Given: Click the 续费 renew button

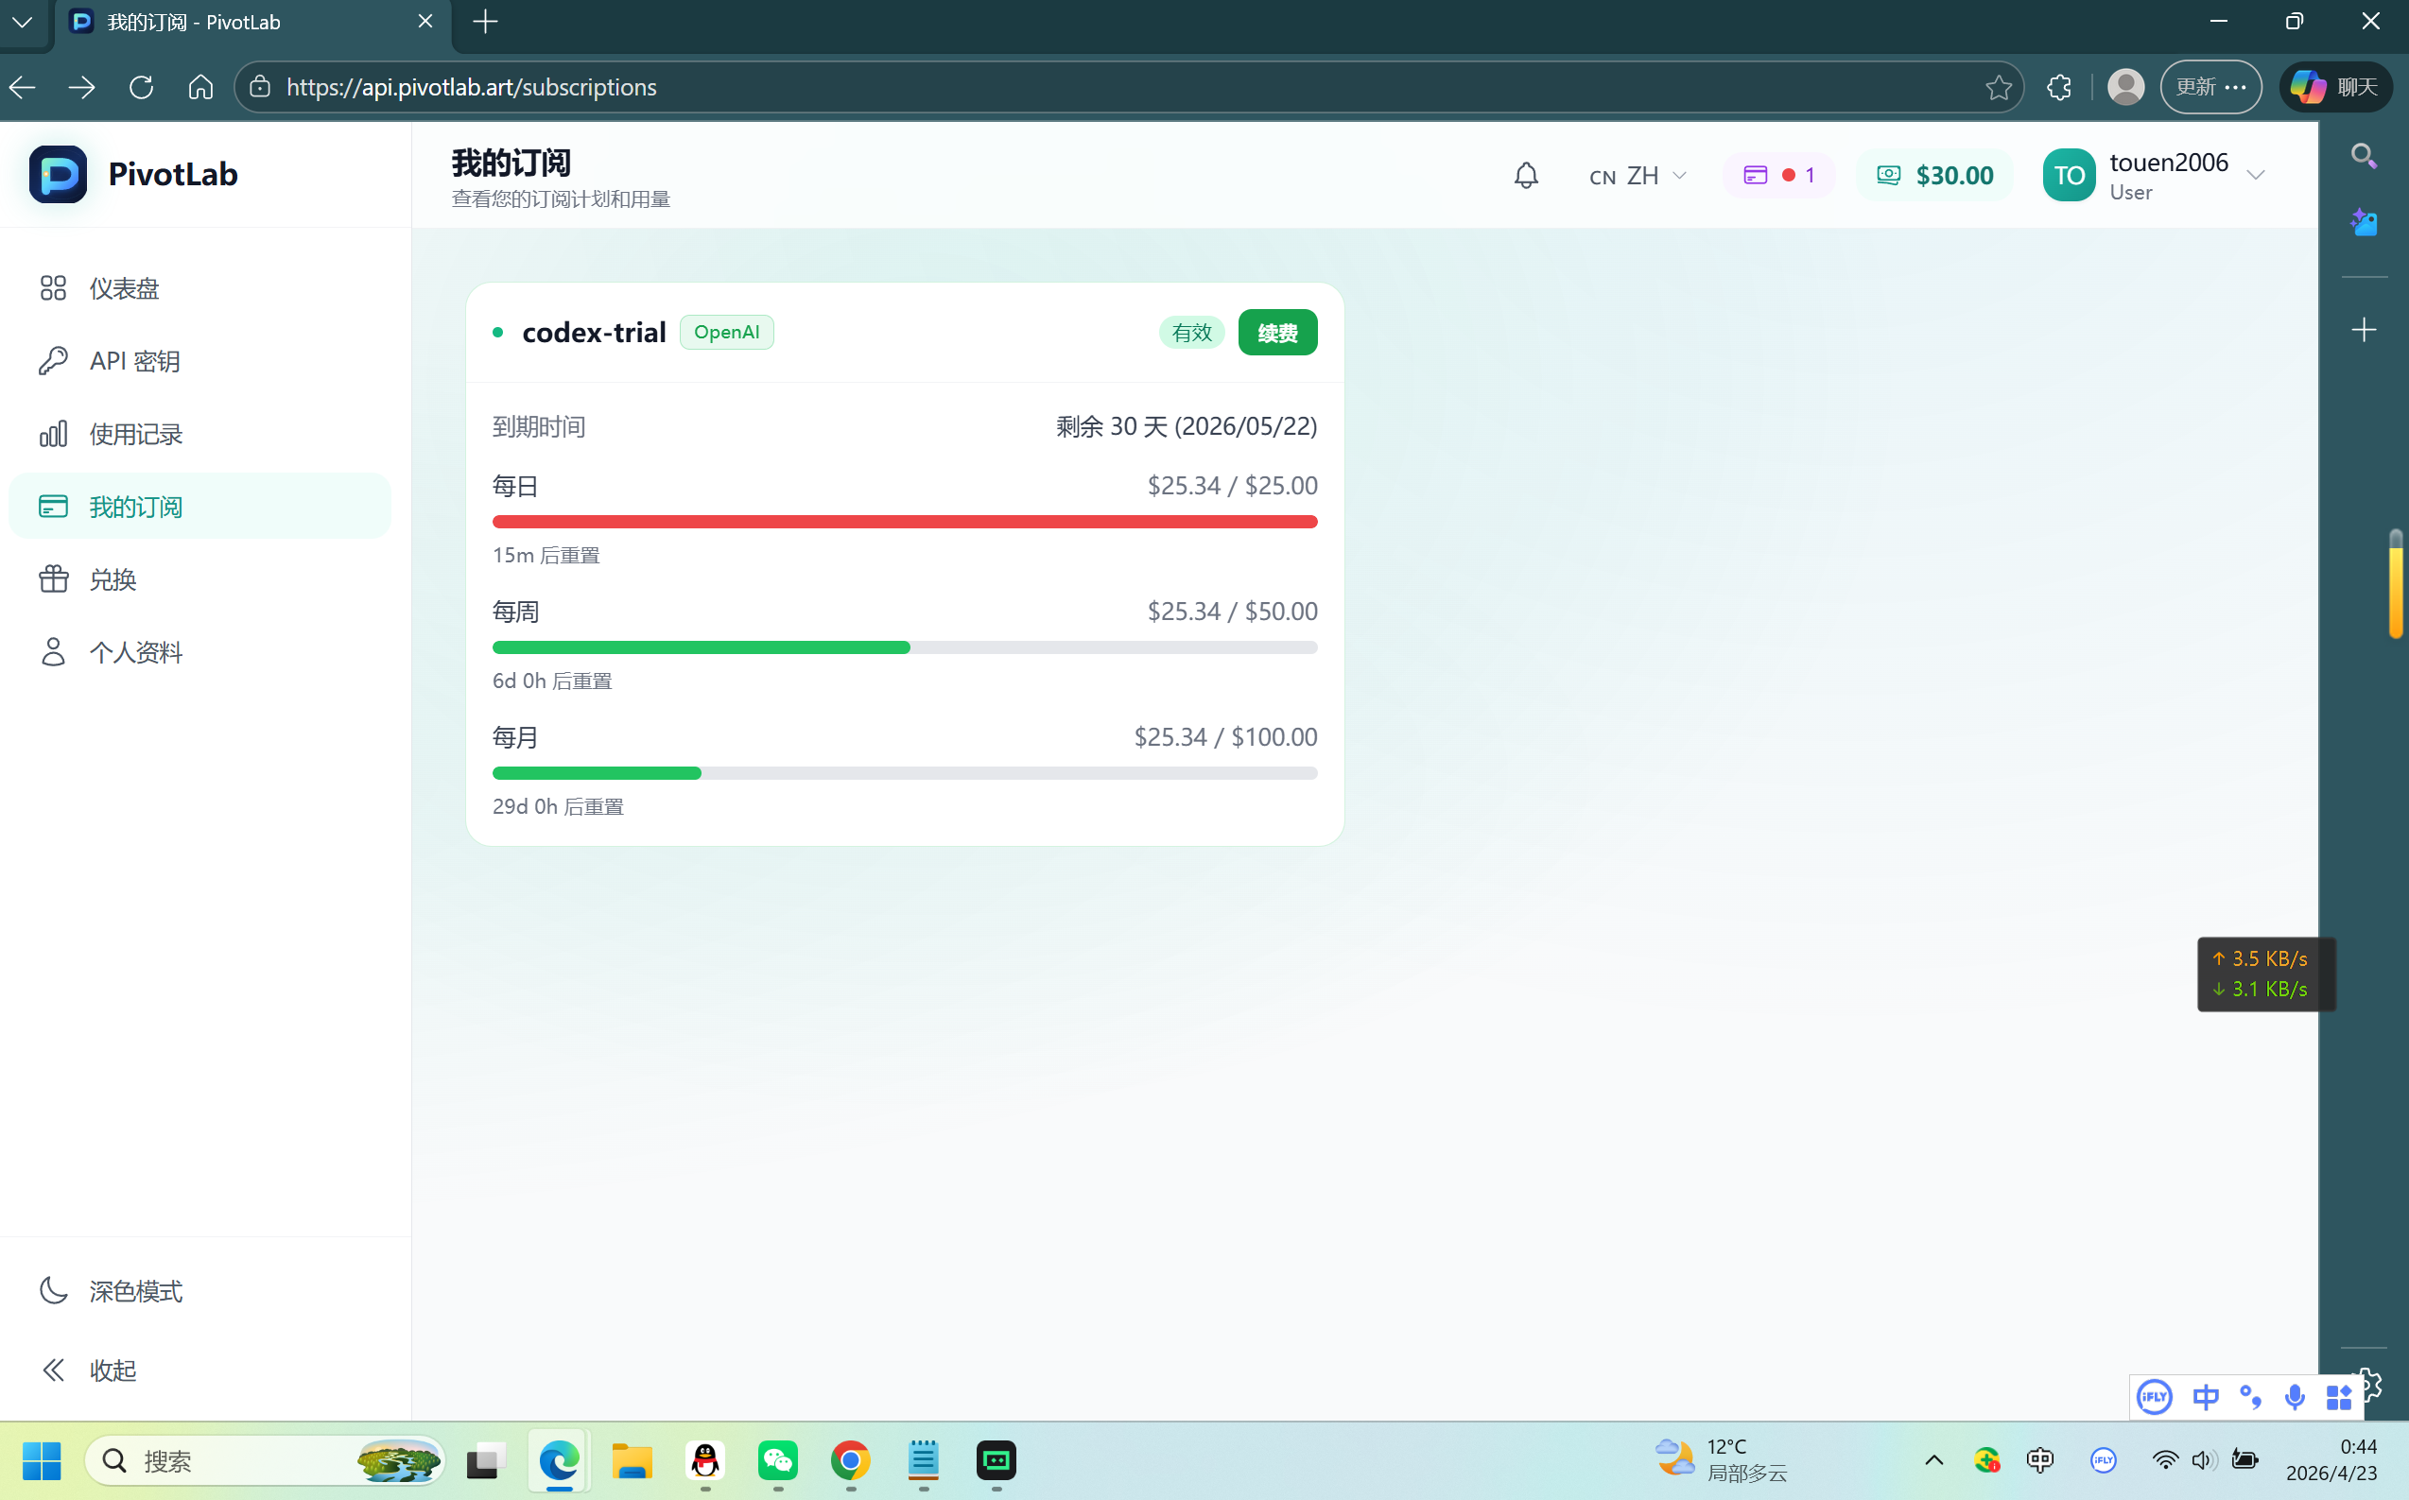Looking at the screenshot, I should pyautogui.click(x=1277, y=333).
